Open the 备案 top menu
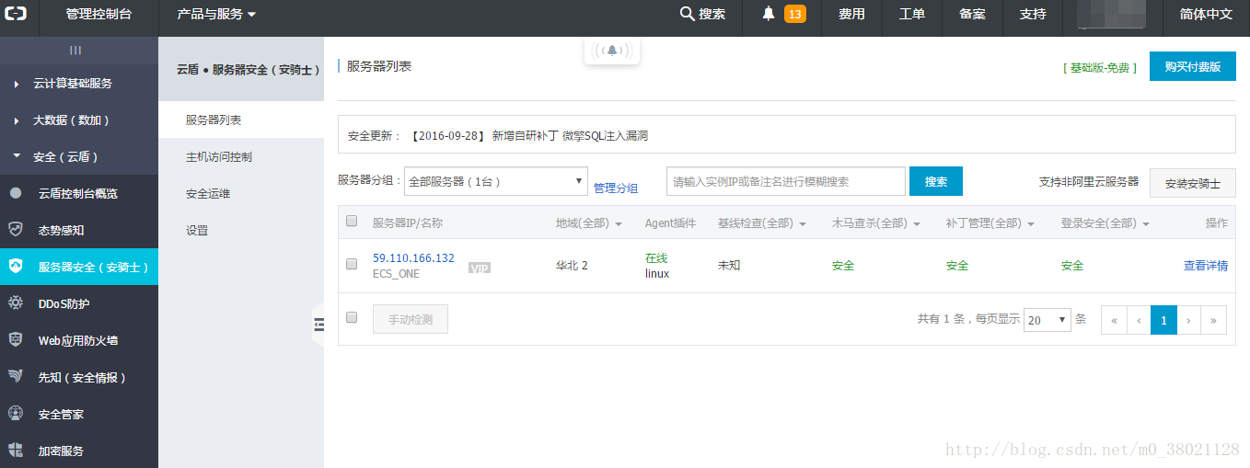Image resolution: width=1250 pixels, height=468 pixels. click(972, 14)
